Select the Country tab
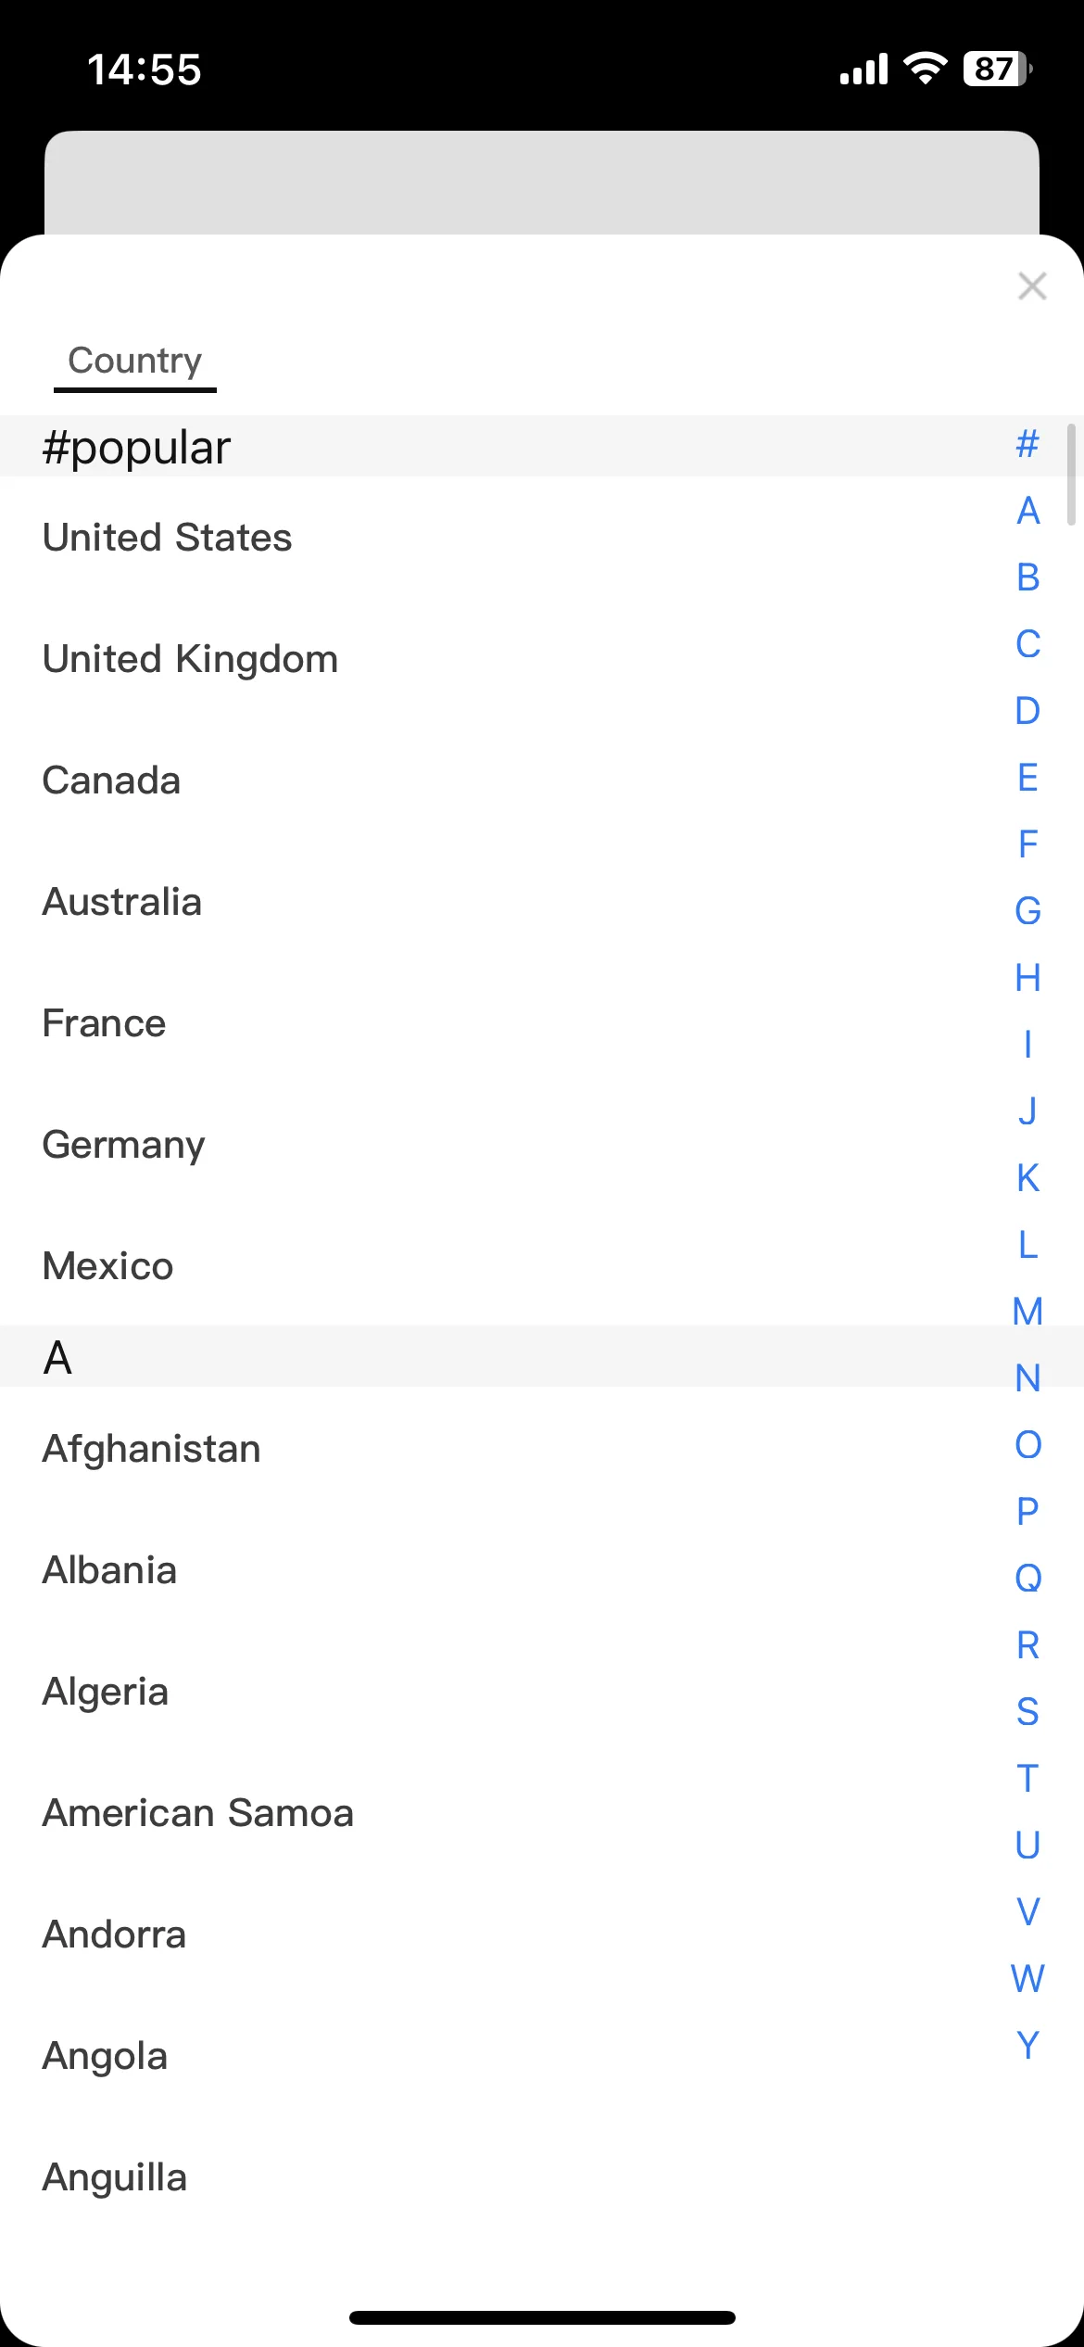The width and height of the screenshot is (1084, 2347). pos(135,362)
